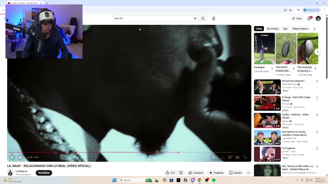The width and height of the screenshot is (328, 184).
Task: Toggle autoplay switch in player
Action: (213, 157)
